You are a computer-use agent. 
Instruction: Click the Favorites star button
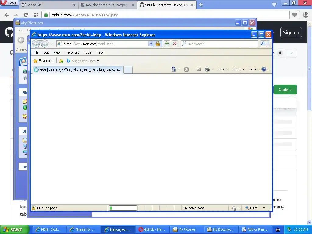[x=43, y=61]
